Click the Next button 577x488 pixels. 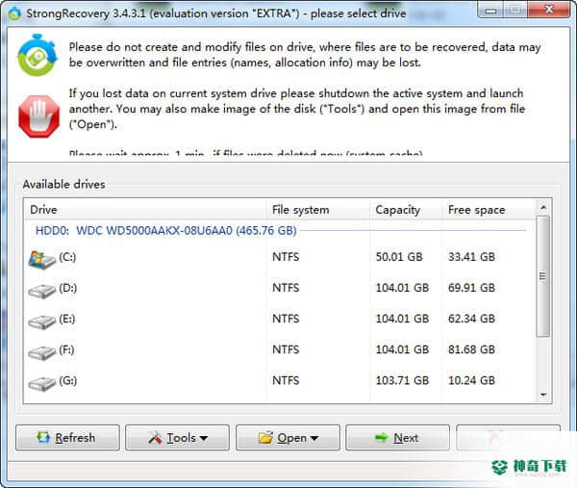coord(397,438)
